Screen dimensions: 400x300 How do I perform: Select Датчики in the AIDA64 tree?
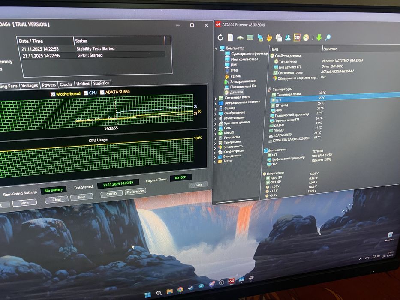[236, 92]
